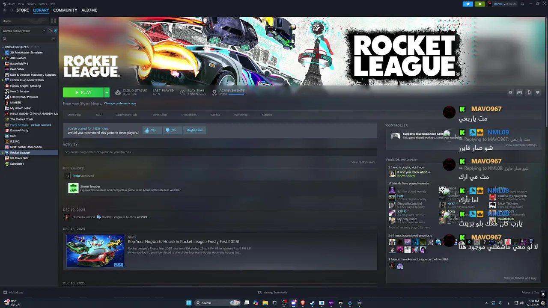
Task: Click the Maybe Later button
Action: click(x=195, y=130)
